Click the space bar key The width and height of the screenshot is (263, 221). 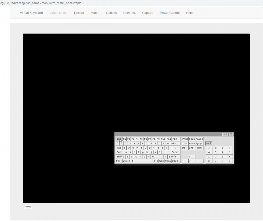pyautogui.click(x=143, y=161)
